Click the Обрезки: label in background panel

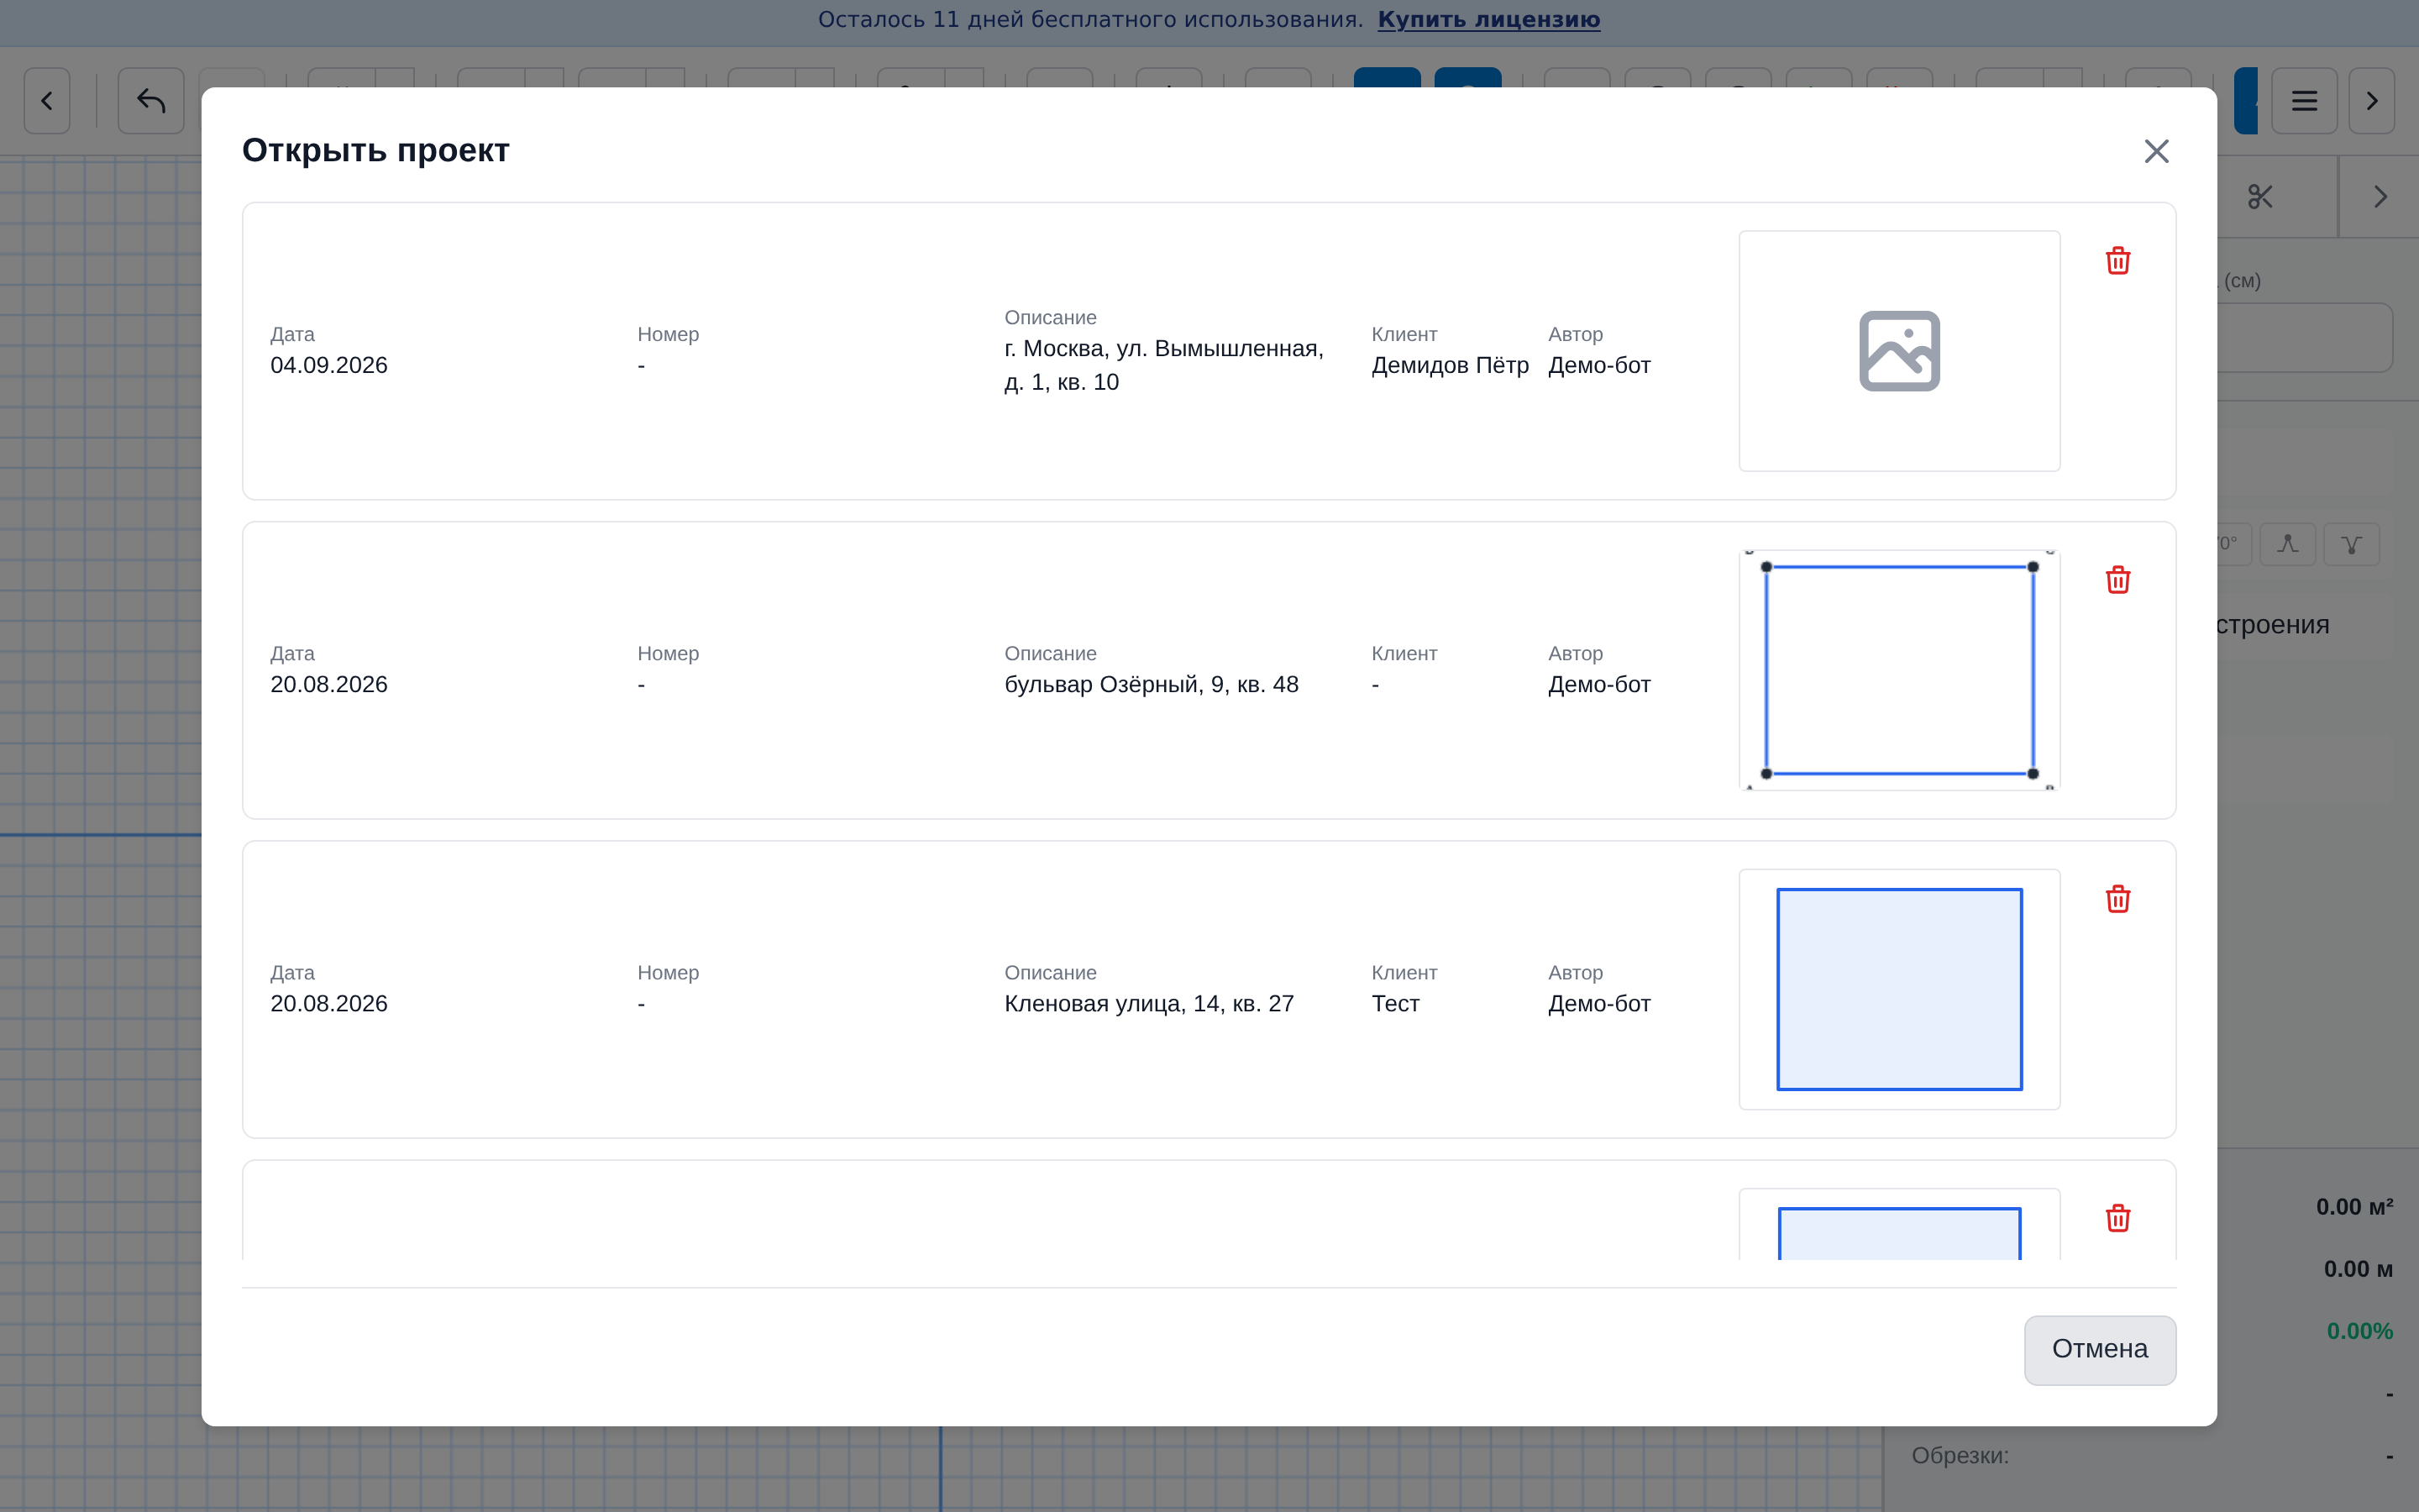click(x=1960, y=1455)
